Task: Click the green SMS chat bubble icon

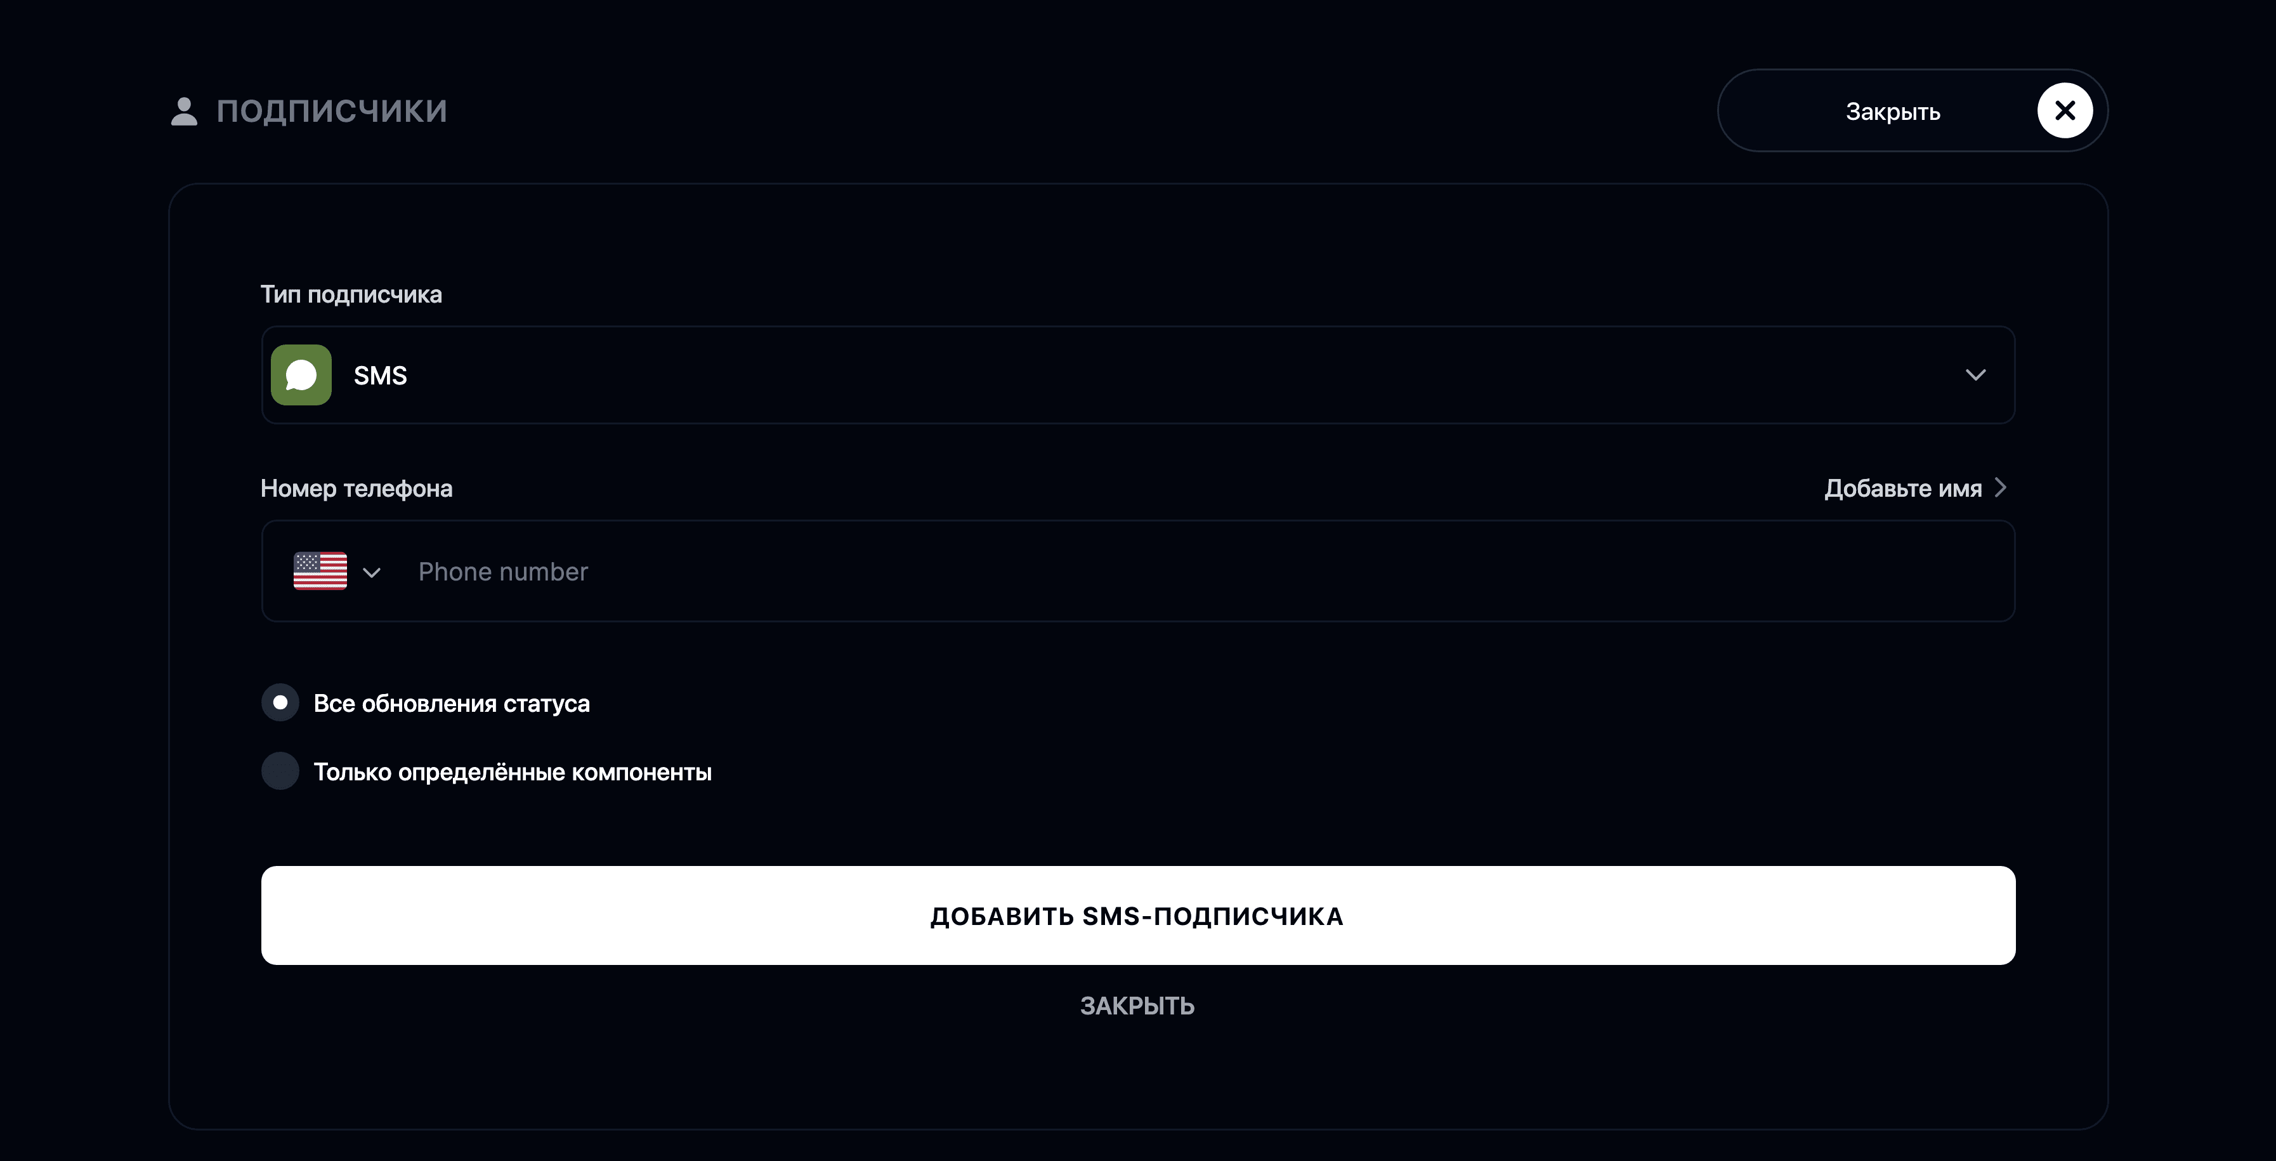Action: pyautogui.click(x=301, y=375)
